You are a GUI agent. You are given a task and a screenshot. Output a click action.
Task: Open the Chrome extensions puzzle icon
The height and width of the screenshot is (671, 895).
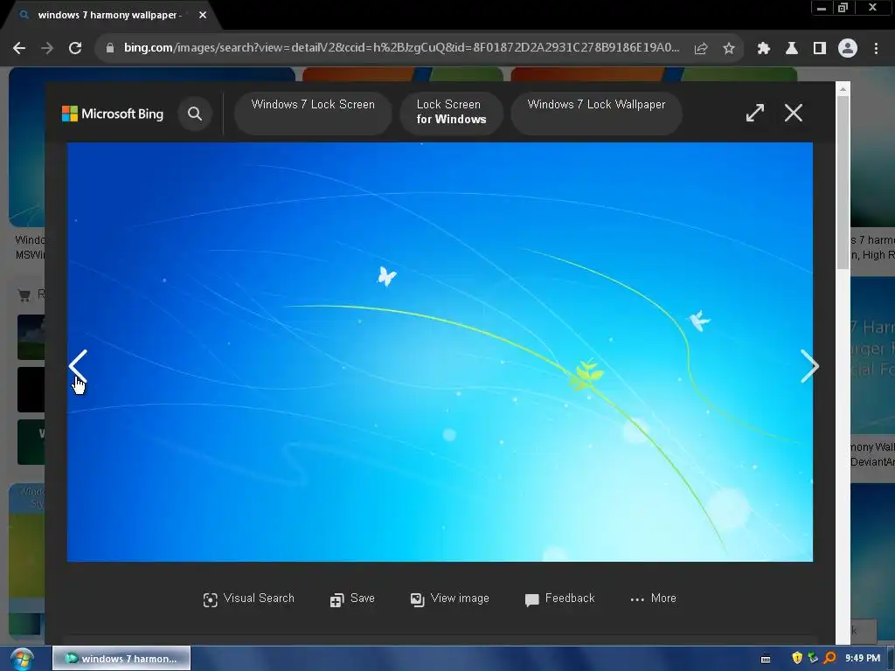[764, 49]
